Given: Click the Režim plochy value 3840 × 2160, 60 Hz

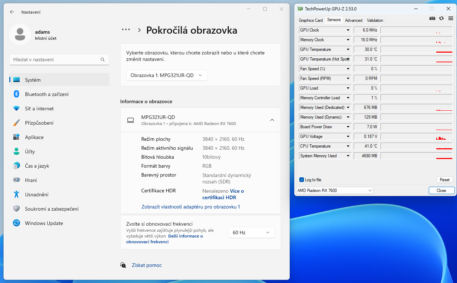Looking at the screenshot, I should (223, 139).
